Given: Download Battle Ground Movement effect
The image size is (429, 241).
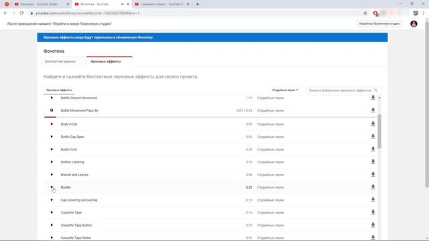Looking at the screenshot, I should click(x=373, y=98).
